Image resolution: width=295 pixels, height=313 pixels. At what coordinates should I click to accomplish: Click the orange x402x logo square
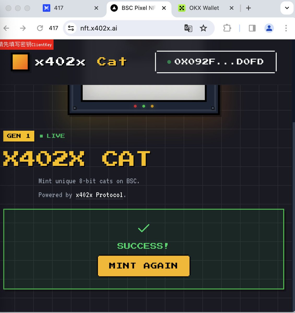click(x=20, y=62)
